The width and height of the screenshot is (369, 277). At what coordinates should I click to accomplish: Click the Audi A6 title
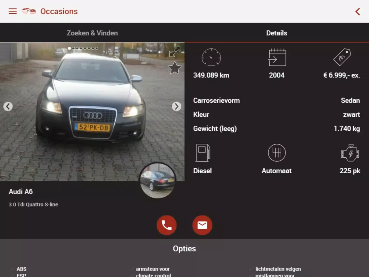(21, 191)
